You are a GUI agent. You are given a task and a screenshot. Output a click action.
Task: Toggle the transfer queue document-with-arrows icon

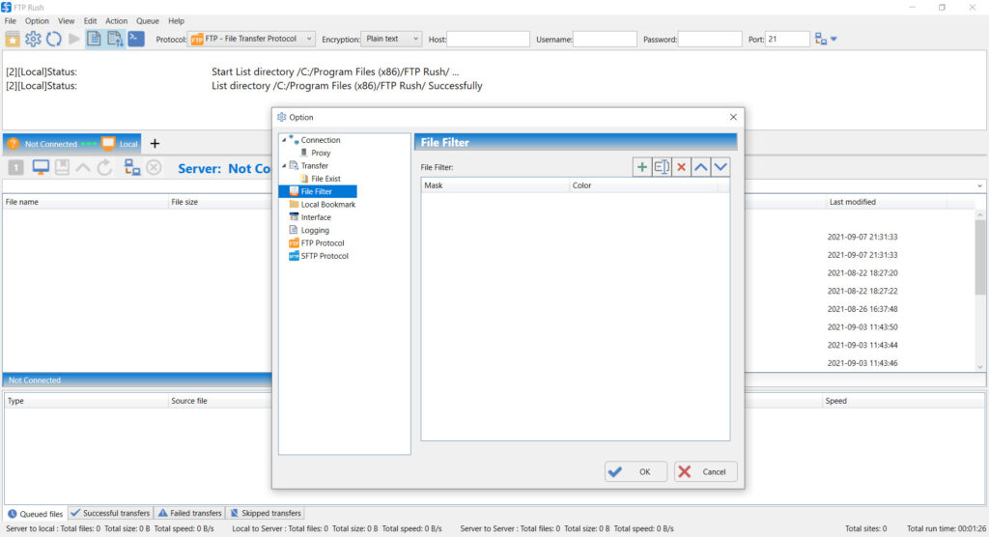pyautogui.click(x=115, y=40)
